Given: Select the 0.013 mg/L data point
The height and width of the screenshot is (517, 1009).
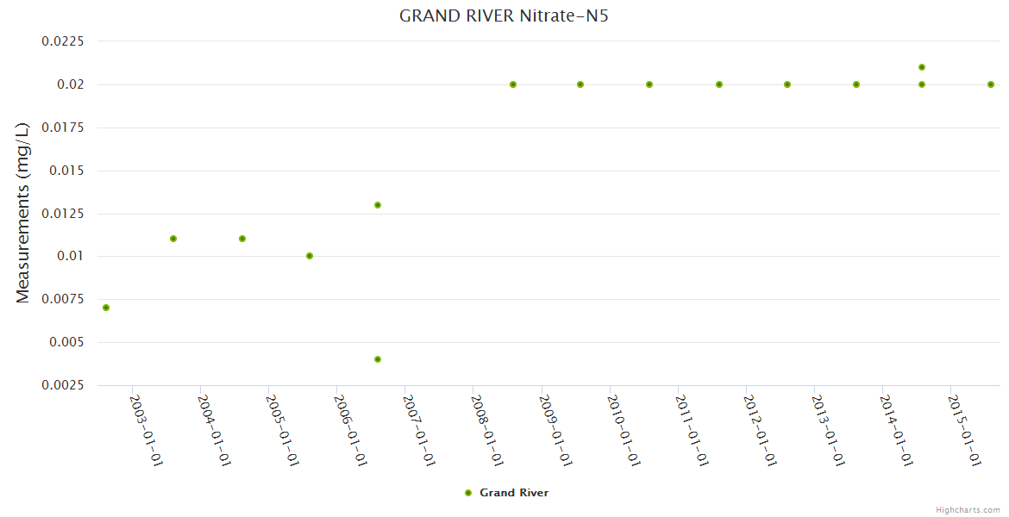Looking at the screenshot, I should click(x=378, y=205).
